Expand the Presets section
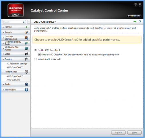 3,32
